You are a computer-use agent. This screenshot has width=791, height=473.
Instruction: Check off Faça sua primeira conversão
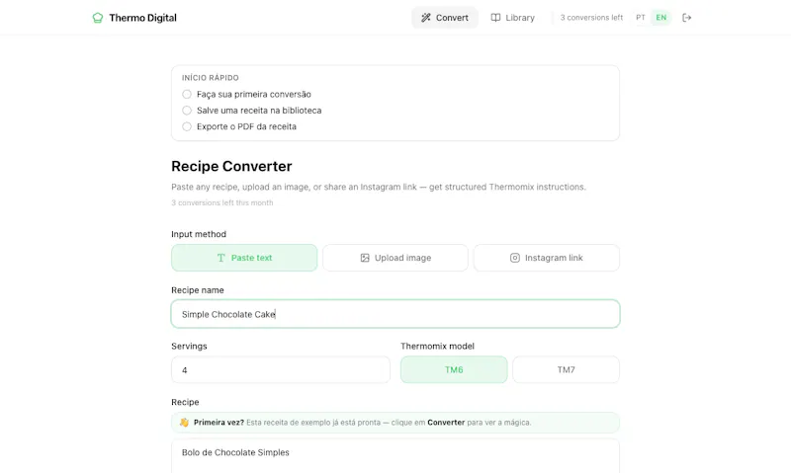tap(187, 94)
